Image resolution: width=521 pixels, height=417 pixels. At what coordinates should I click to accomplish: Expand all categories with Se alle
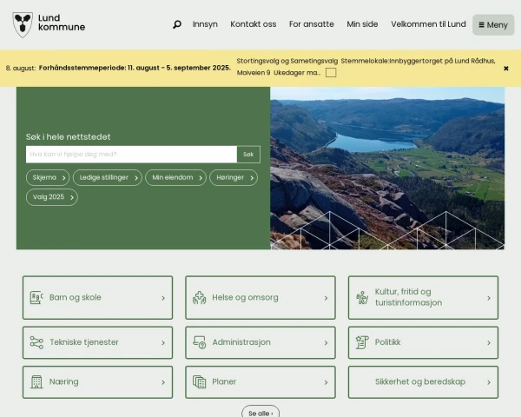[260, 413]
